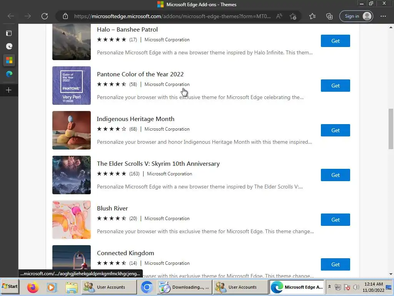The height and width of the screenshot is (296, 394).
Task: Click the Indigenous Heritage Month thumbnail
Action: point(72,130)
